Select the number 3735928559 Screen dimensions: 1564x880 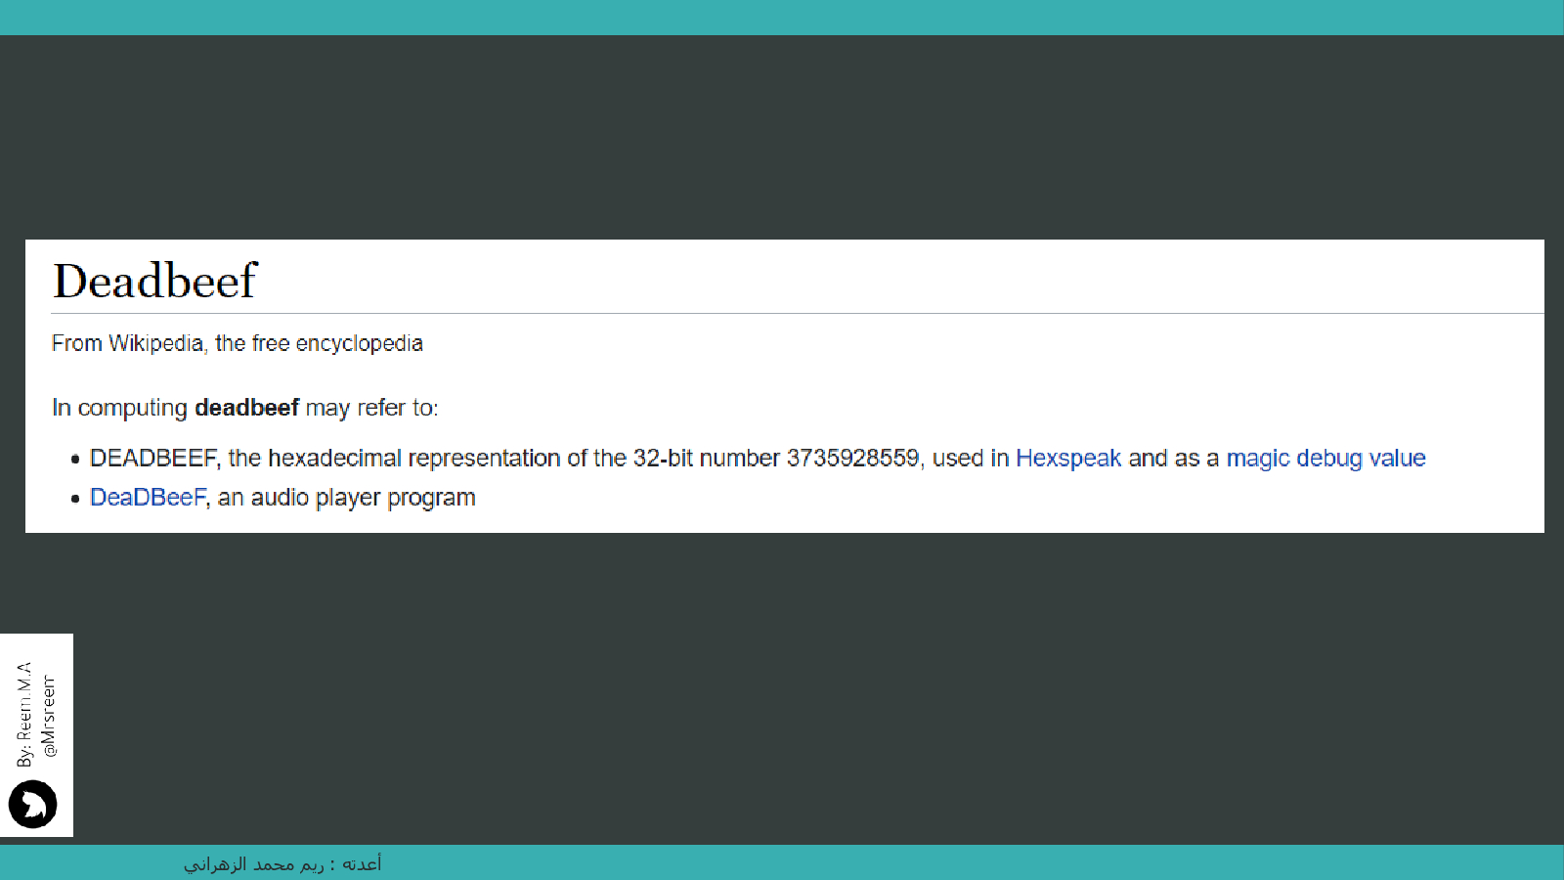point(852,459)
